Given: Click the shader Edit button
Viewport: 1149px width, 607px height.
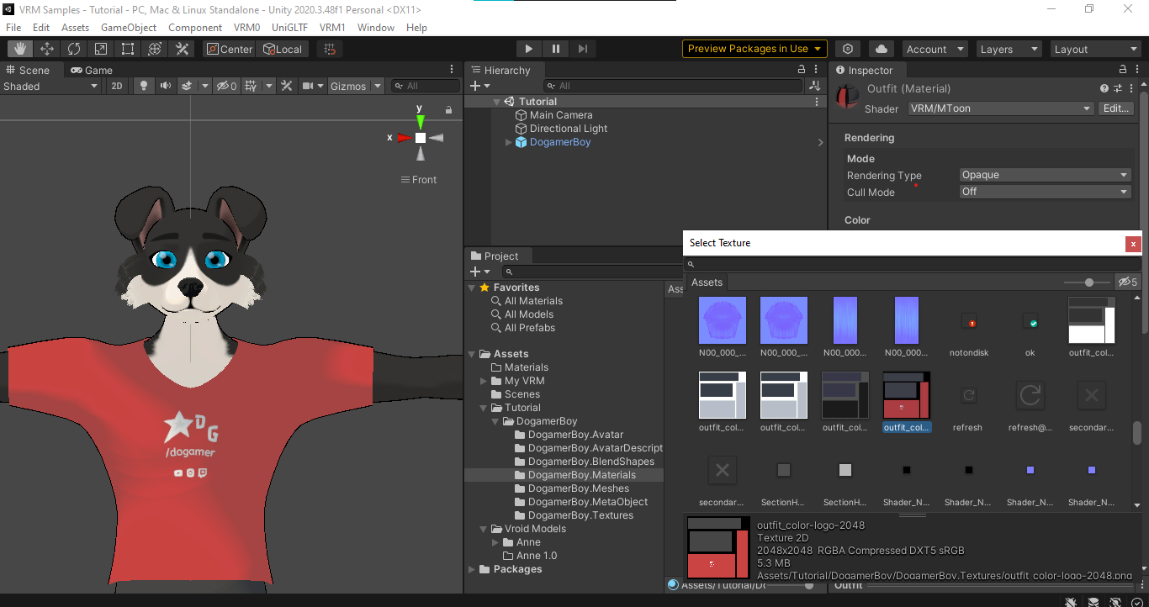Looking at the screenshot, I should (1115, 108).
